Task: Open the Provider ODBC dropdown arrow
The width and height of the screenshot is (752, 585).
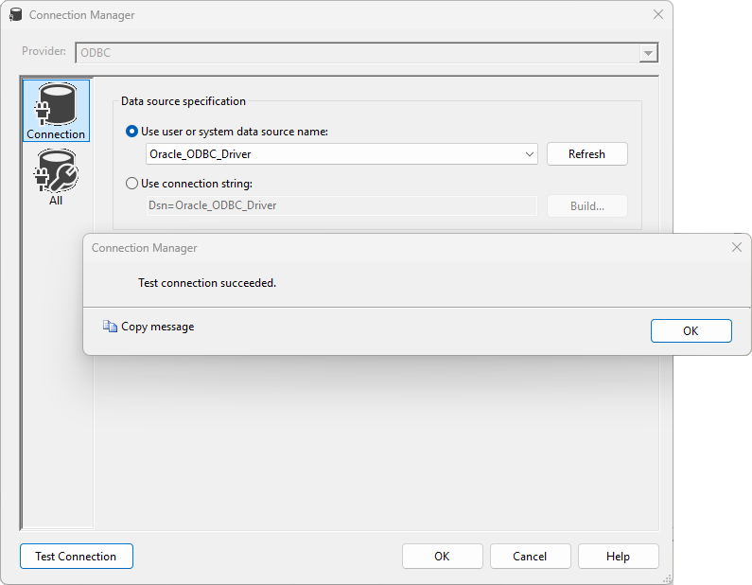Action: point(648,53)
